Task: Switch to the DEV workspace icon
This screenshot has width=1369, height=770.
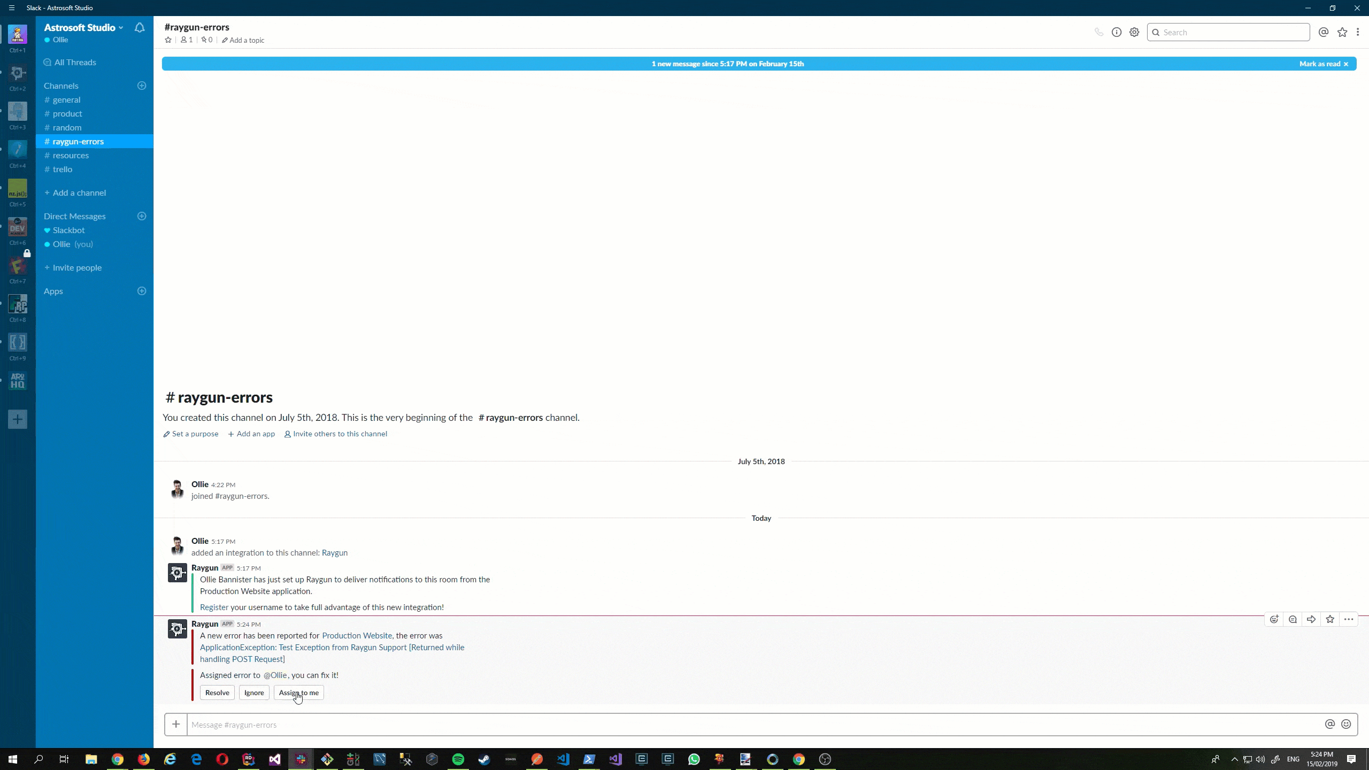Action: [x=18, y=227]
